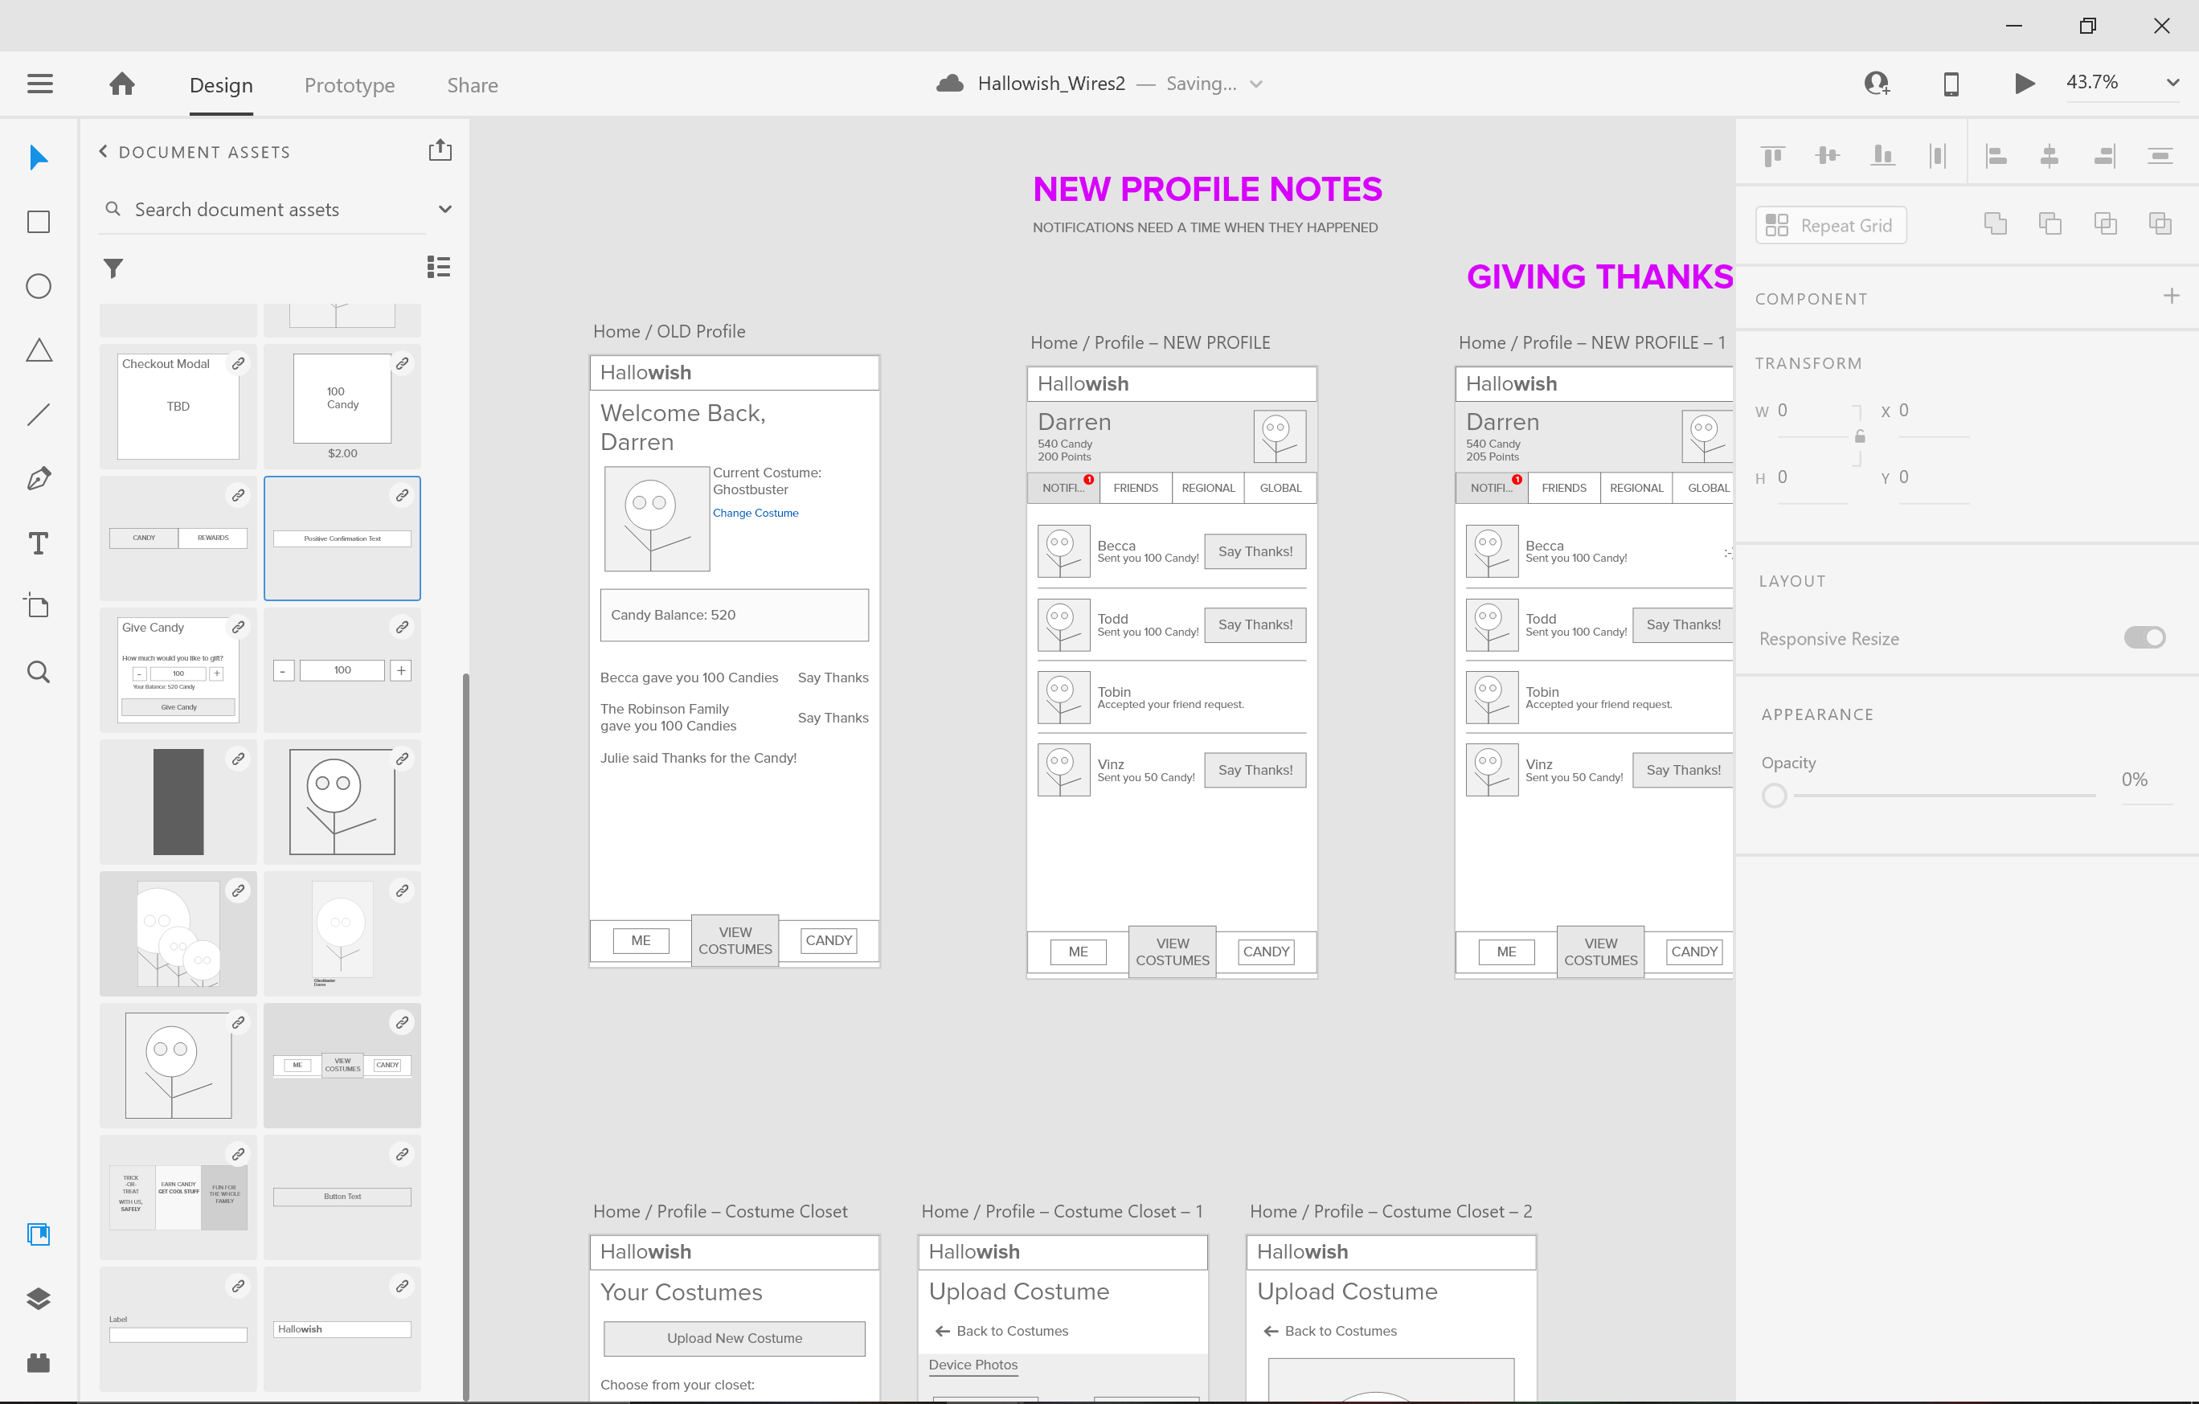2199x1404 pixels.
Task: Select the Rectangle tool
Action: point(39,221)
